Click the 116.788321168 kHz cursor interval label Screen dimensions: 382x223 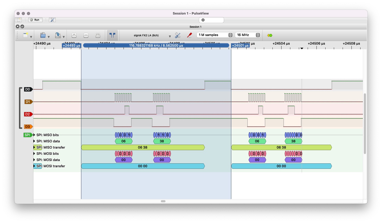[156, 45]
